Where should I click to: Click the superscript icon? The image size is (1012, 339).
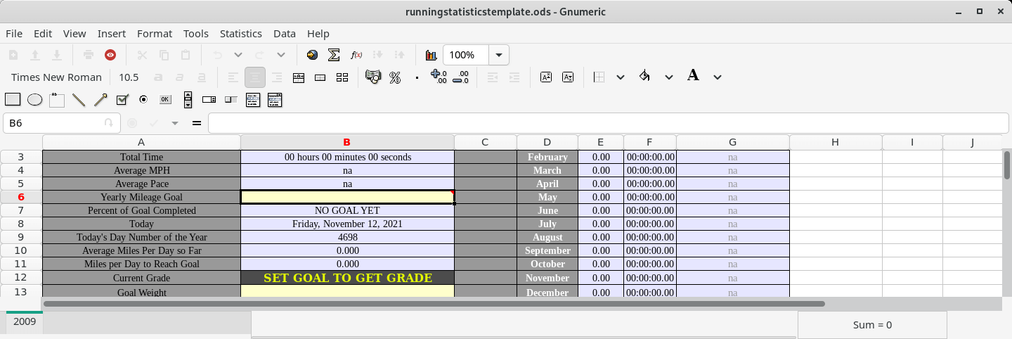[x=546, y=77]
